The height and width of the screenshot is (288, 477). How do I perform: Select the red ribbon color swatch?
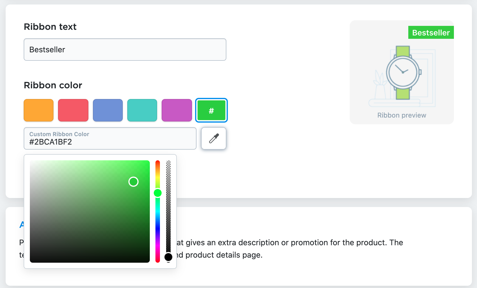click(73, 110)
